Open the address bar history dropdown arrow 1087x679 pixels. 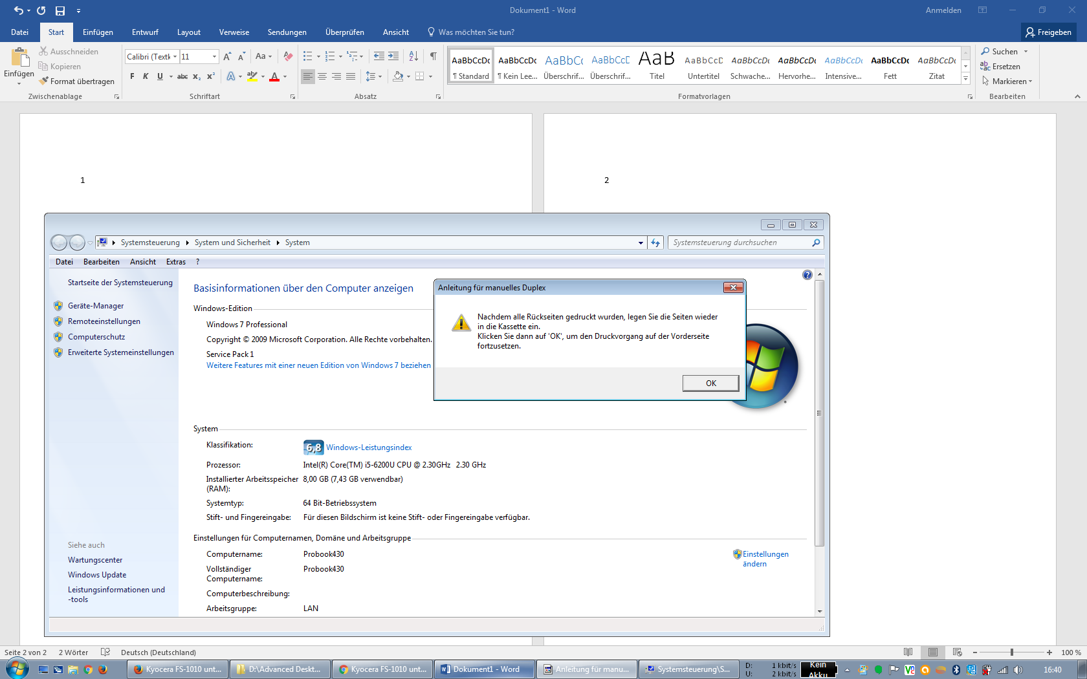click(641, 242)
